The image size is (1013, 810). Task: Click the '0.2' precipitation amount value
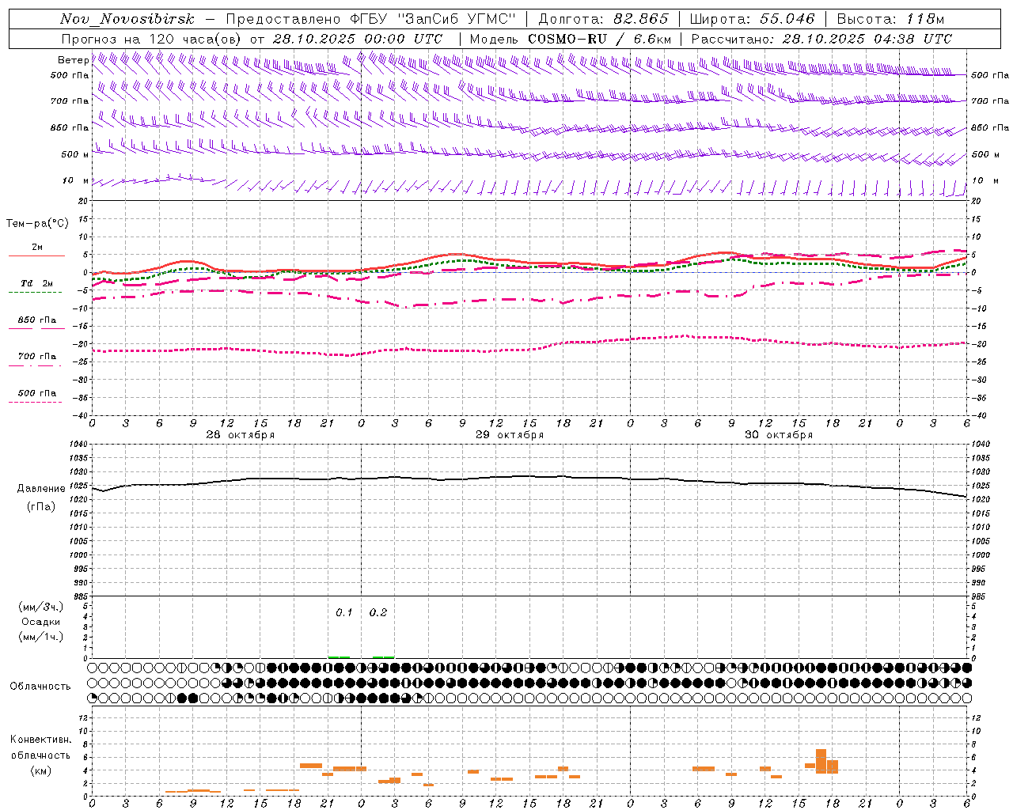(378, 613)
